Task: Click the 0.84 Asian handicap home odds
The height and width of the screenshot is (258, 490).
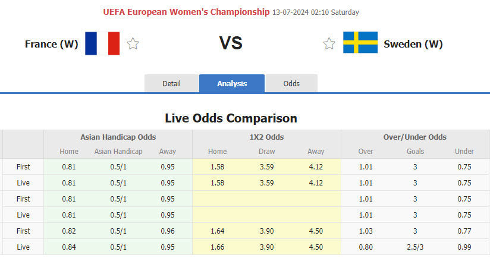Action: [69, 247]
